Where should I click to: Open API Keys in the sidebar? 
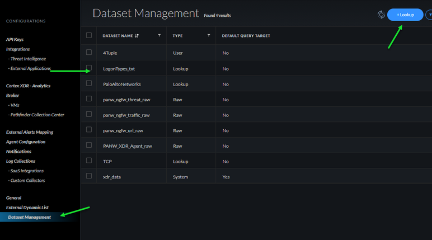tap(15, 39)
